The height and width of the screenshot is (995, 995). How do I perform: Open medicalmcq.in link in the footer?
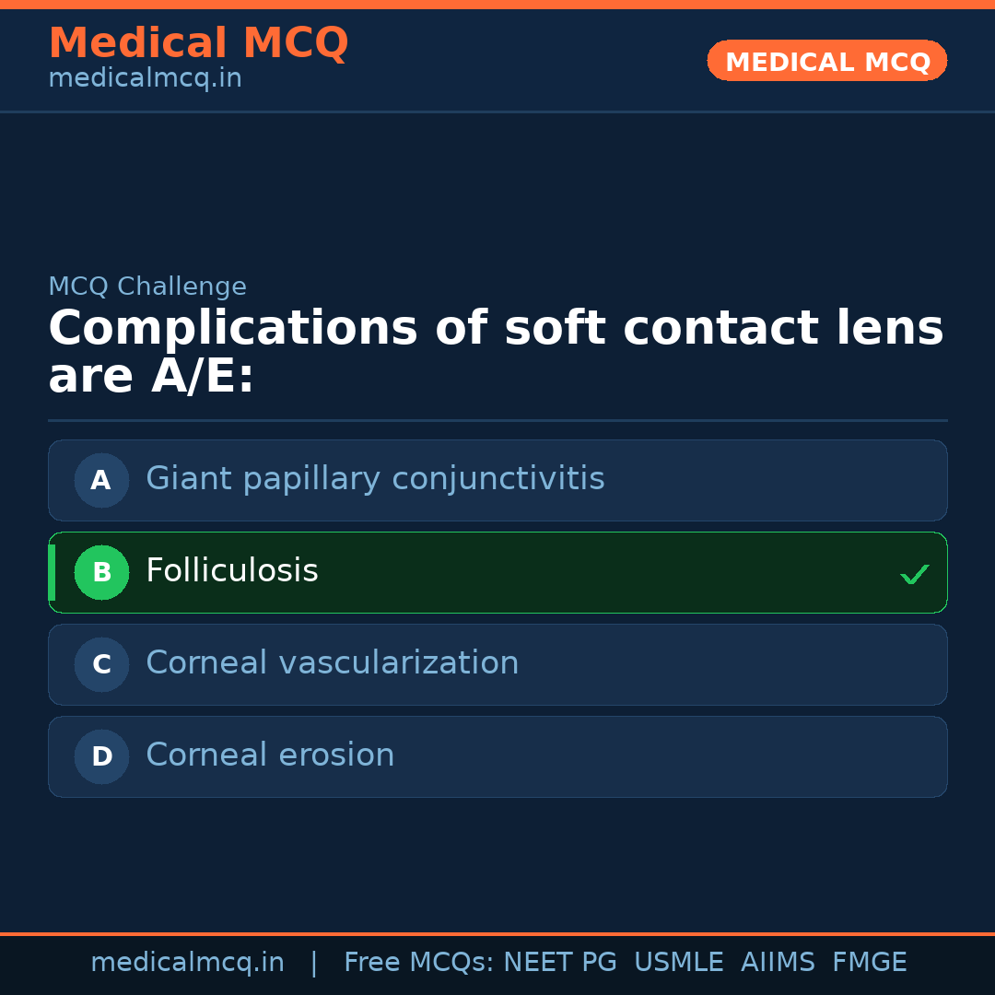point(187,963)
